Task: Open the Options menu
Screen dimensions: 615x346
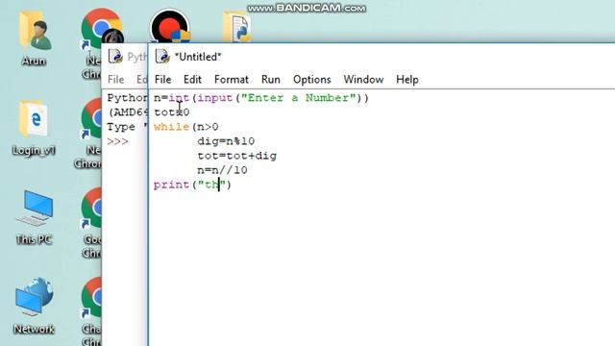Action: pos(311,80)
